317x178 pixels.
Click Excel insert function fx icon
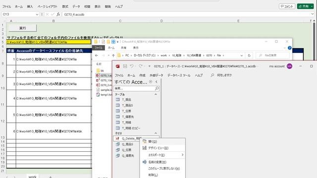58,14
